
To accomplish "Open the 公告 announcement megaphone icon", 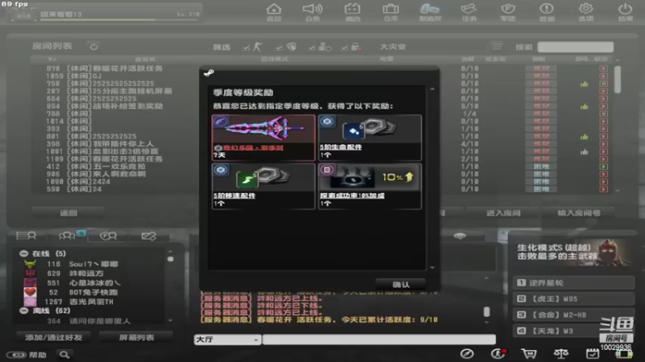I will click(x=312, y=12).
